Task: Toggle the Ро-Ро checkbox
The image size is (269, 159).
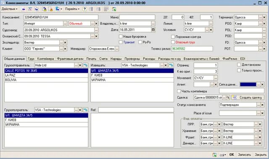Action: 140,42
